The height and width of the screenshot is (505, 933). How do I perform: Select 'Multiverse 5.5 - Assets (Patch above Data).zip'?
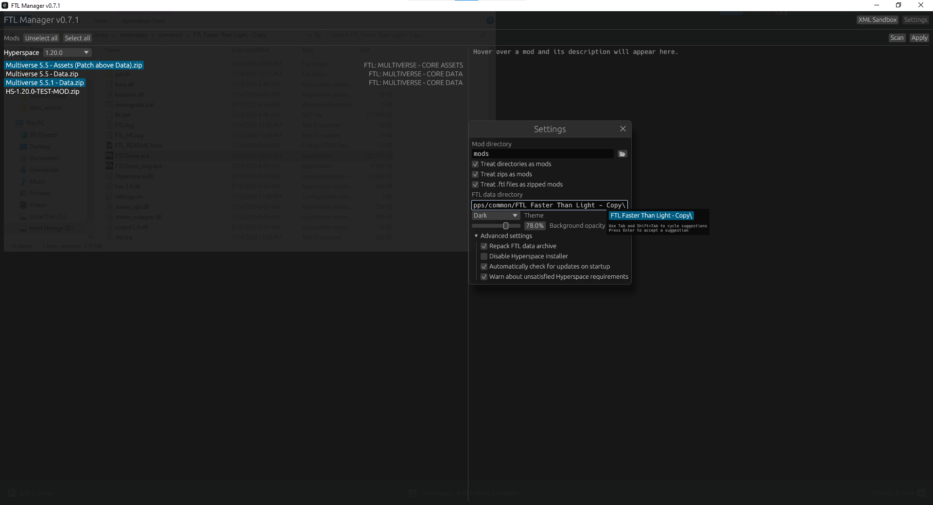click(x=74, y=65)
